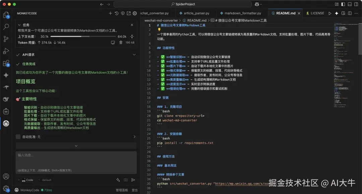Open the Manage gear at bottom of activity bar
Image resolution: width=362 pixels, height=194 pixels.
click(6, 189)
